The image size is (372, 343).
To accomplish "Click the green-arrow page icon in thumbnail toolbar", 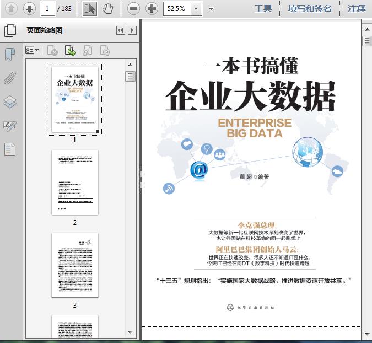I will click(x=70, y=51).
